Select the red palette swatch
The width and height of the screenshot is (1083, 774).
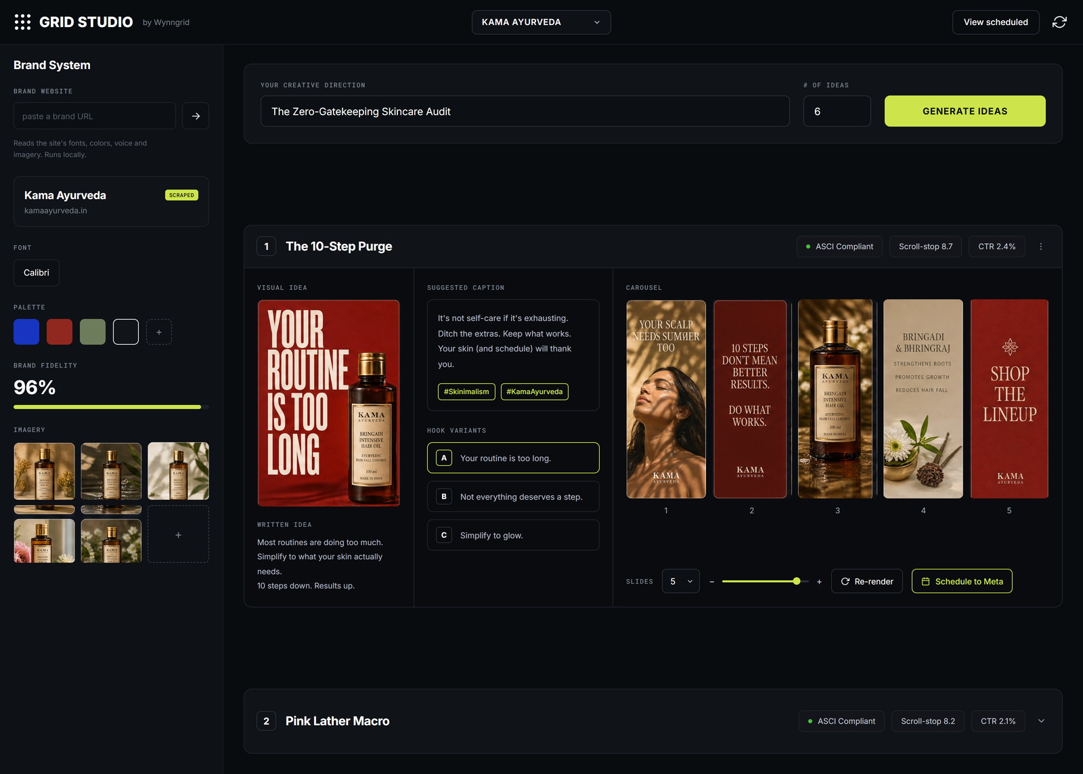60,332
